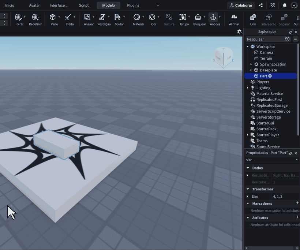Insert a Parte cube
Image resolution: width=300 pixels, height=250 pixels.
[53, 18]
